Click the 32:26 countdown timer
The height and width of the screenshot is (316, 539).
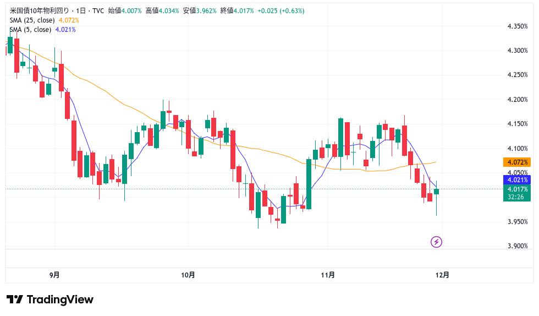tap(516, 197)
